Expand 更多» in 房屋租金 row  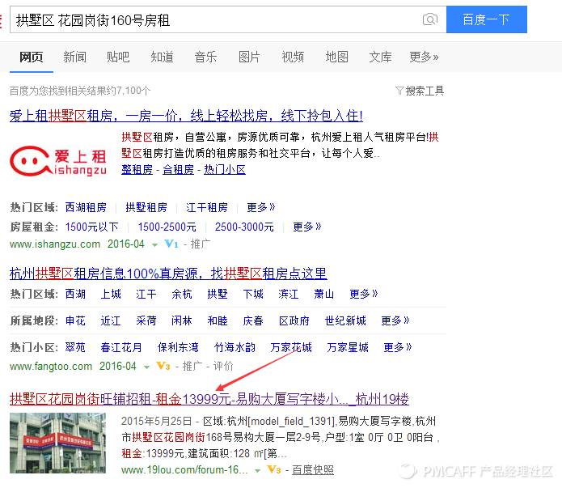[307, 227]
